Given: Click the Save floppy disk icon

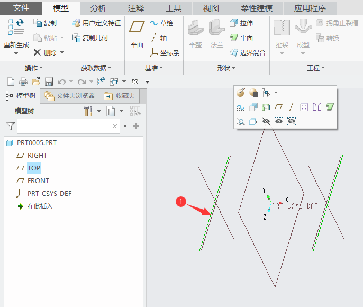Looking at the screenshot, I should pyautogui.click(x=49, y=82).
